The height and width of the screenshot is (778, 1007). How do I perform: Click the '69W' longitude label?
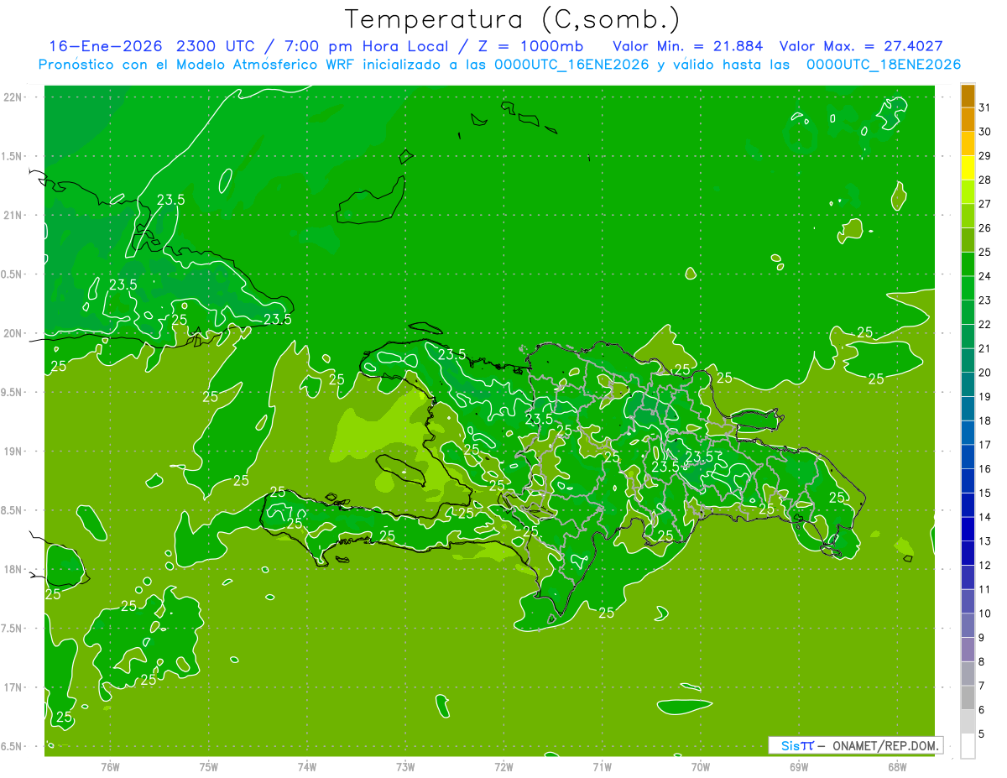[799, 766]
